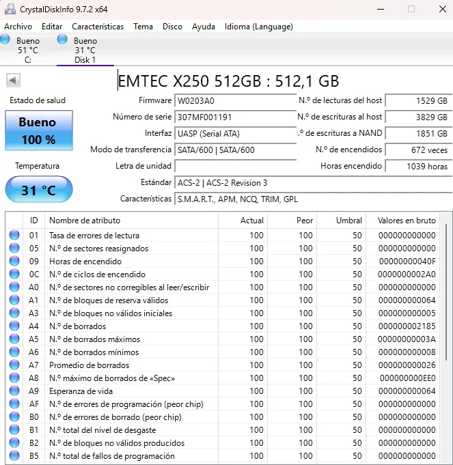This screenshot has height=465, width=453.
Task: Click the health orb of drive C:
Action: pos(5,39)
